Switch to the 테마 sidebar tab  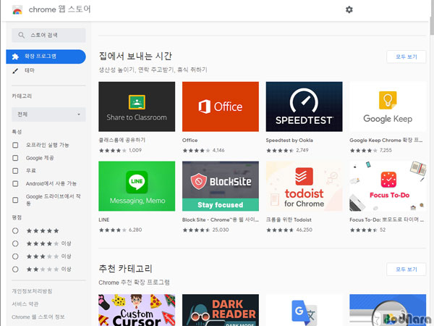coord(29,70)
